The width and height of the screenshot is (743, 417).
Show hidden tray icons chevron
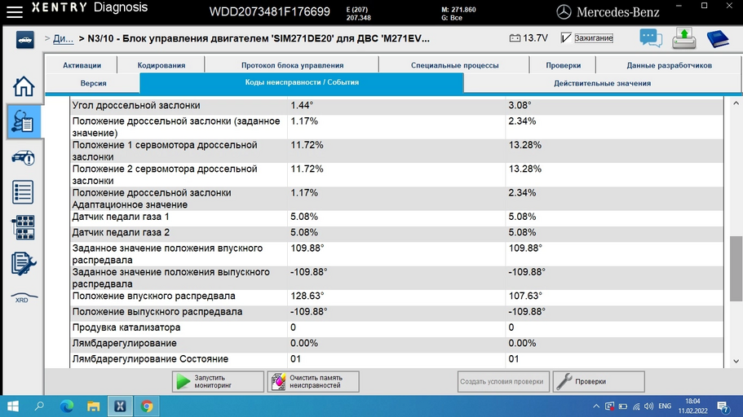[596, 406]
